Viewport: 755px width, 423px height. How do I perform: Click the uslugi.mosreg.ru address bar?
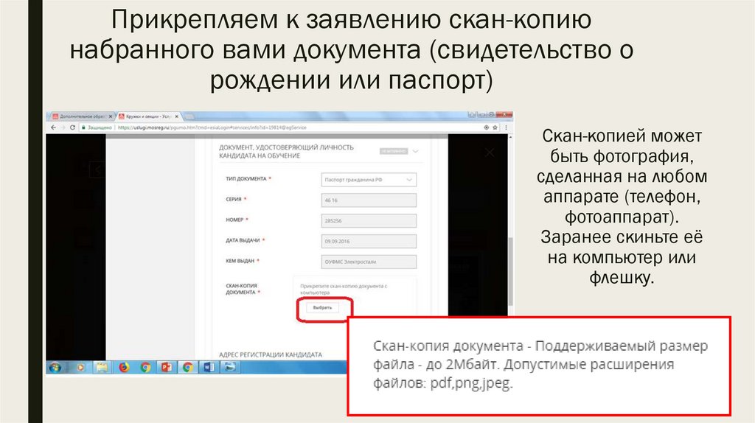tap(289, 127)
